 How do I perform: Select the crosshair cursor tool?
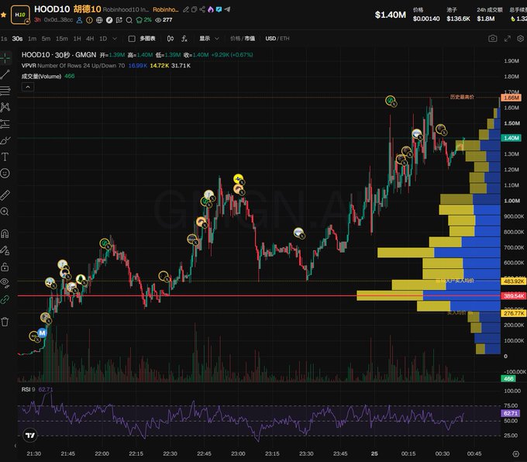click(5, 58)
